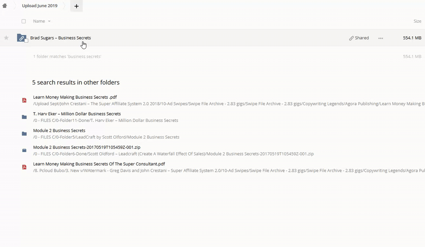
Task: Select the Upload June 2019 breadcrumb
Action: pyautogui.click(x=40, y=6)
